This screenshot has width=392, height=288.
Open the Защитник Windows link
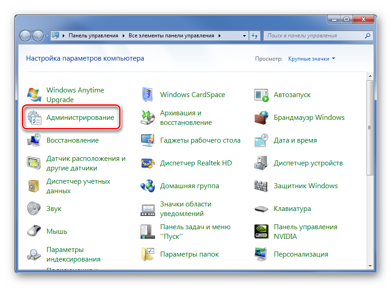[x=306, y=186]
